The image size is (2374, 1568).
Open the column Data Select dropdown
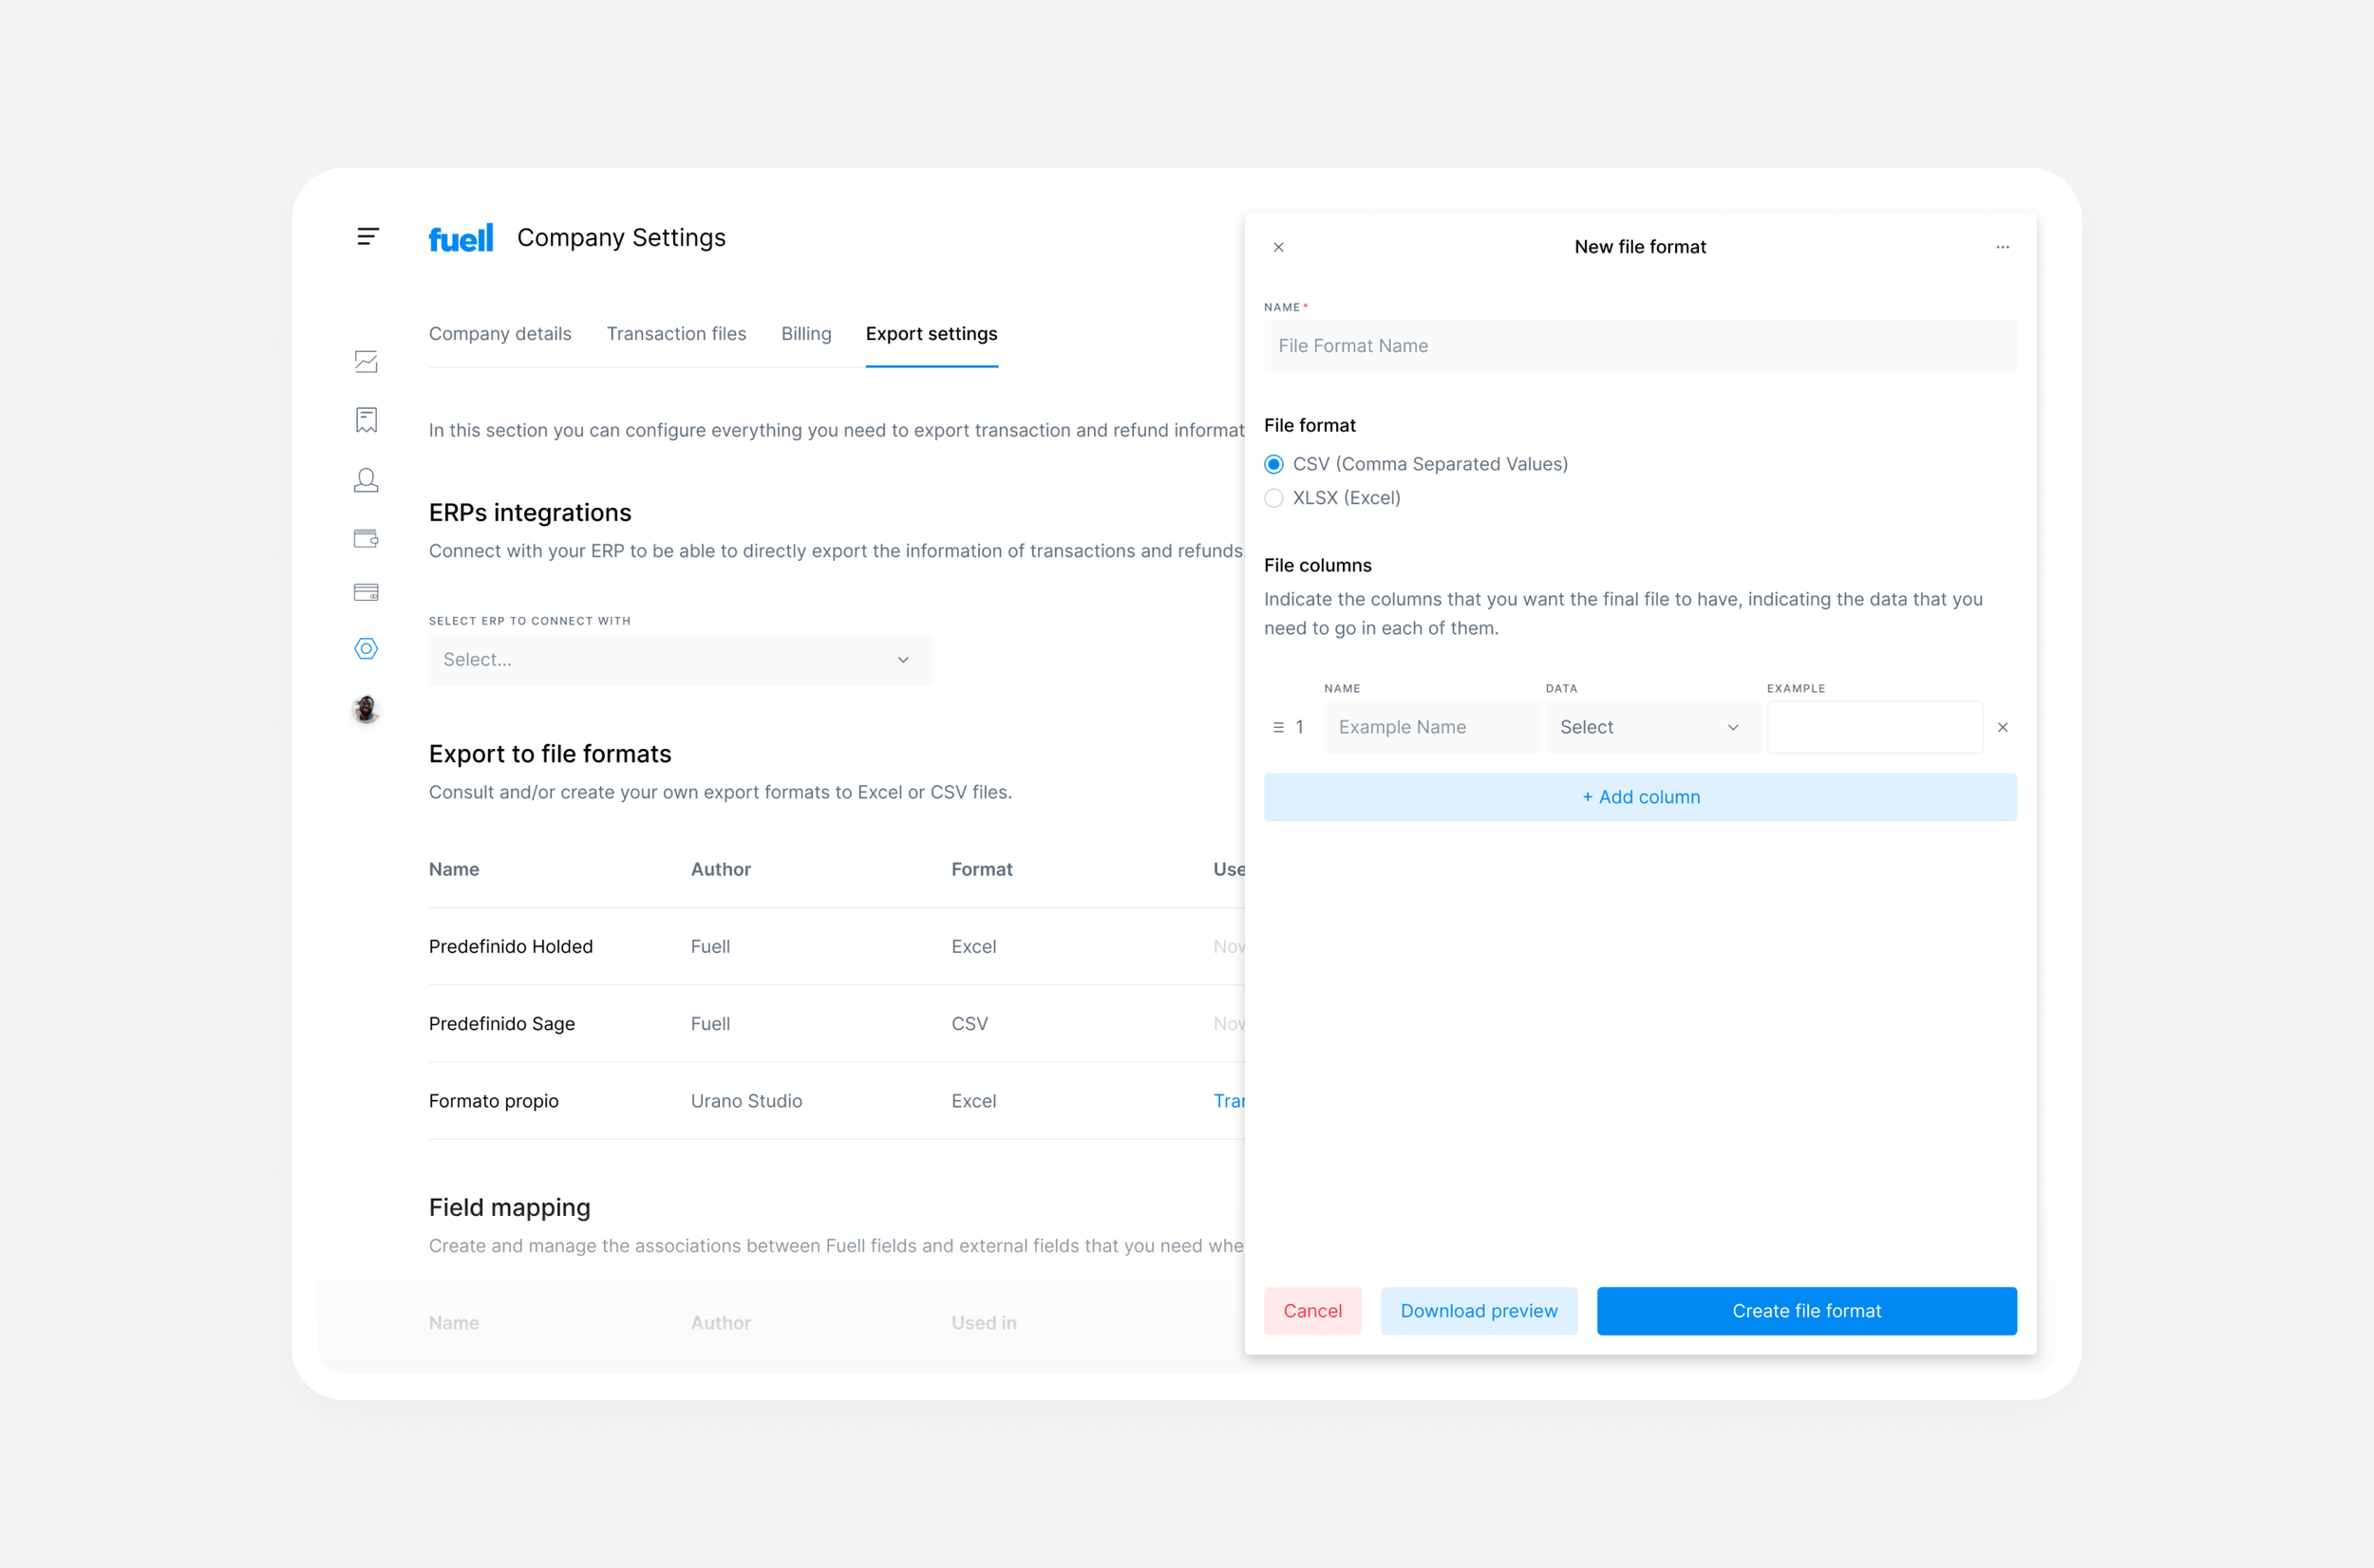pyautogui.click(x=1650, y=727)
